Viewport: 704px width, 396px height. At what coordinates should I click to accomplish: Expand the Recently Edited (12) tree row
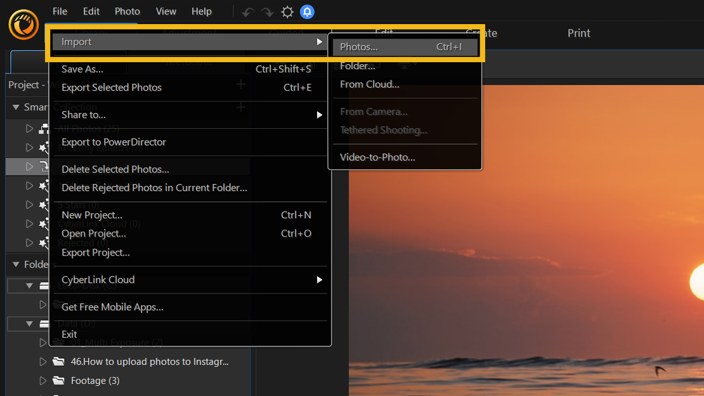coord(29,147)
